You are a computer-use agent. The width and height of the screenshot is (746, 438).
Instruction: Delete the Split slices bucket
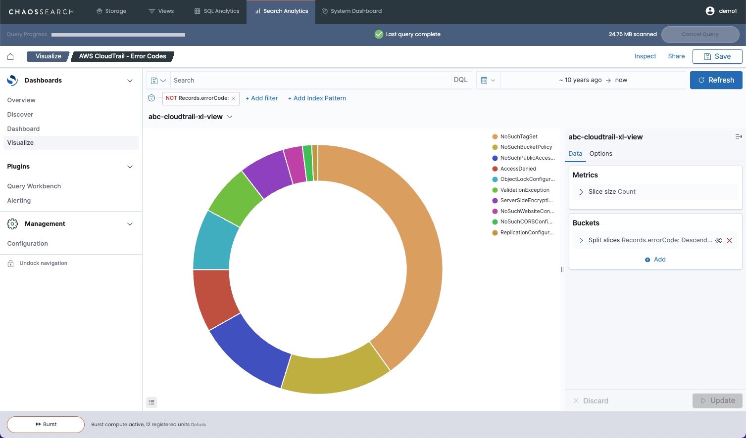point(729,241)
